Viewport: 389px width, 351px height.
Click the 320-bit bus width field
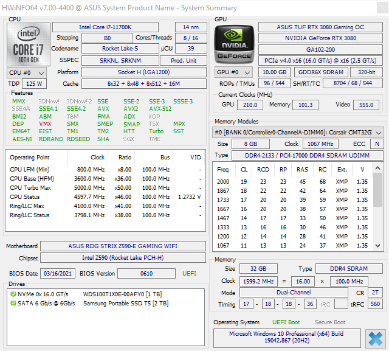[x=366, y=72]
